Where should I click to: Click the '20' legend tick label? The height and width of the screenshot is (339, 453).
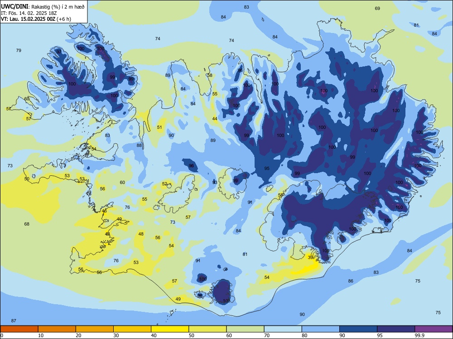(x=78, y=335)
